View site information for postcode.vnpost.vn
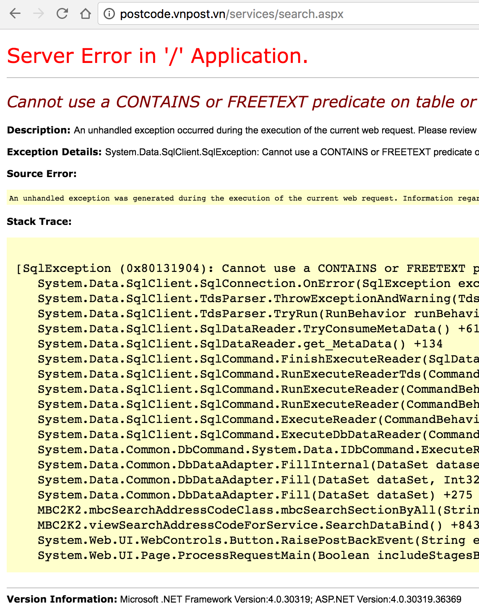 click(109, 14)
